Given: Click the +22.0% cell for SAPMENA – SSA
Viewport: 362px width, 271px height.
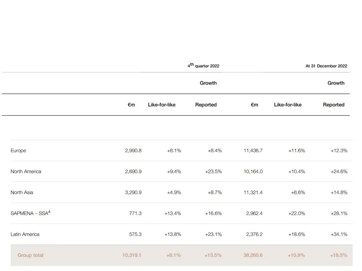Looking at the screenshot, I should [297, 213].
